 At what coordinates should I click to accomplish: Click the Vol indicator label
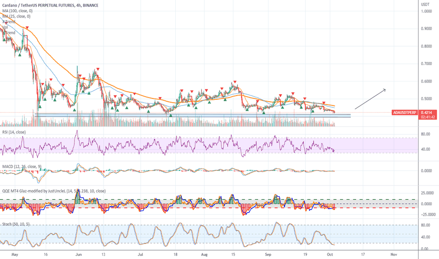point(5,27)
